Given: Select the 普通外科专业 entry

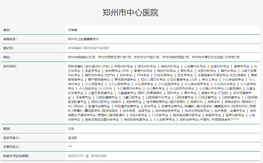Looking at the screenshot, I should click(x=143, y=71).
